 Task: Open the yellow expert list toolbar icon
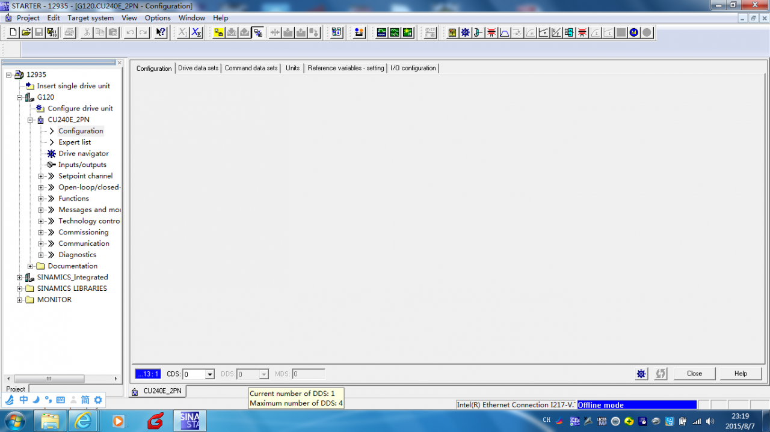(452, 32)
